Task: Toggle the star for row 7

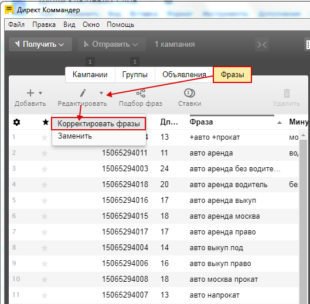Action: click(45, 232)
